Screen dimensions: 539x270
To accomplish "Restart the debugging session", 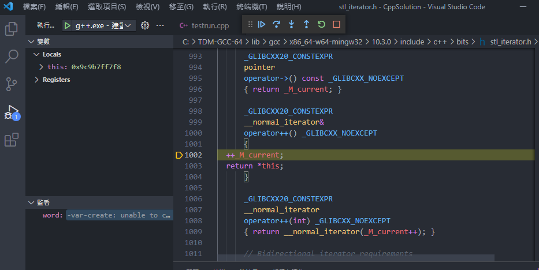I will tap(321, 25).
